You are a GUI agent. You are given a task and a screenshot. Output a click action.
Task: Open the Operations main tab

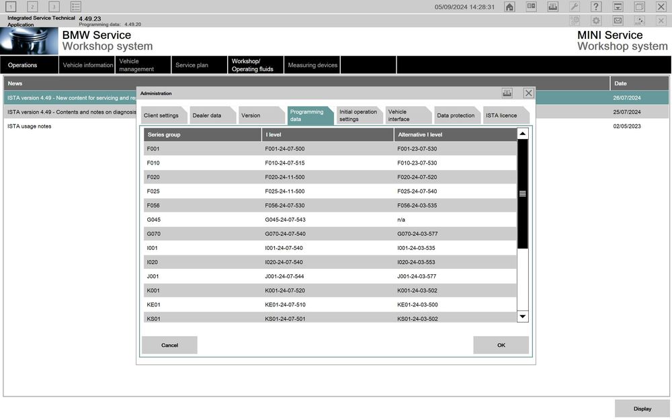point(29,65)
